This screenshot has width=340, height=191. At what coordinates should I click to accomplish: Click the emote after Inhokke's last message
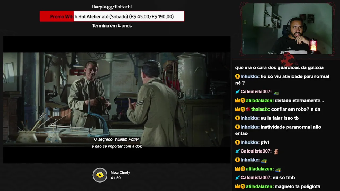click(264, 160)
